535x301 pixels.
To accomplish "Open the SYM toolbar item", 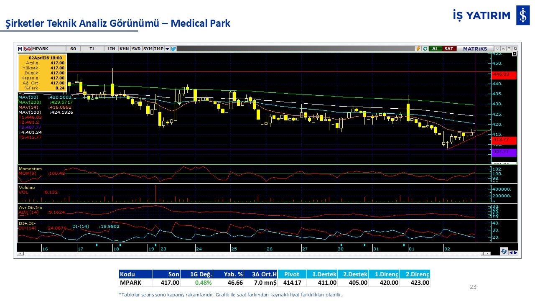I will tap(148, 48).
